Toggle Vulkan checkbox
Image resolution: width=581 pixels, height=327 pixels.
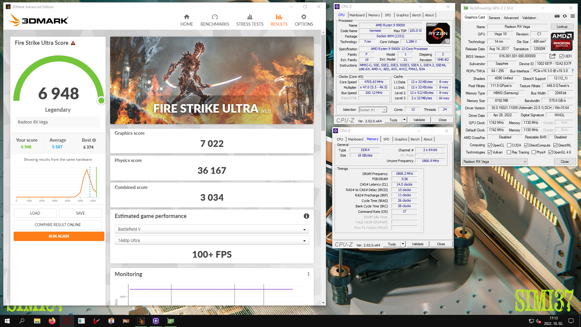490,152
